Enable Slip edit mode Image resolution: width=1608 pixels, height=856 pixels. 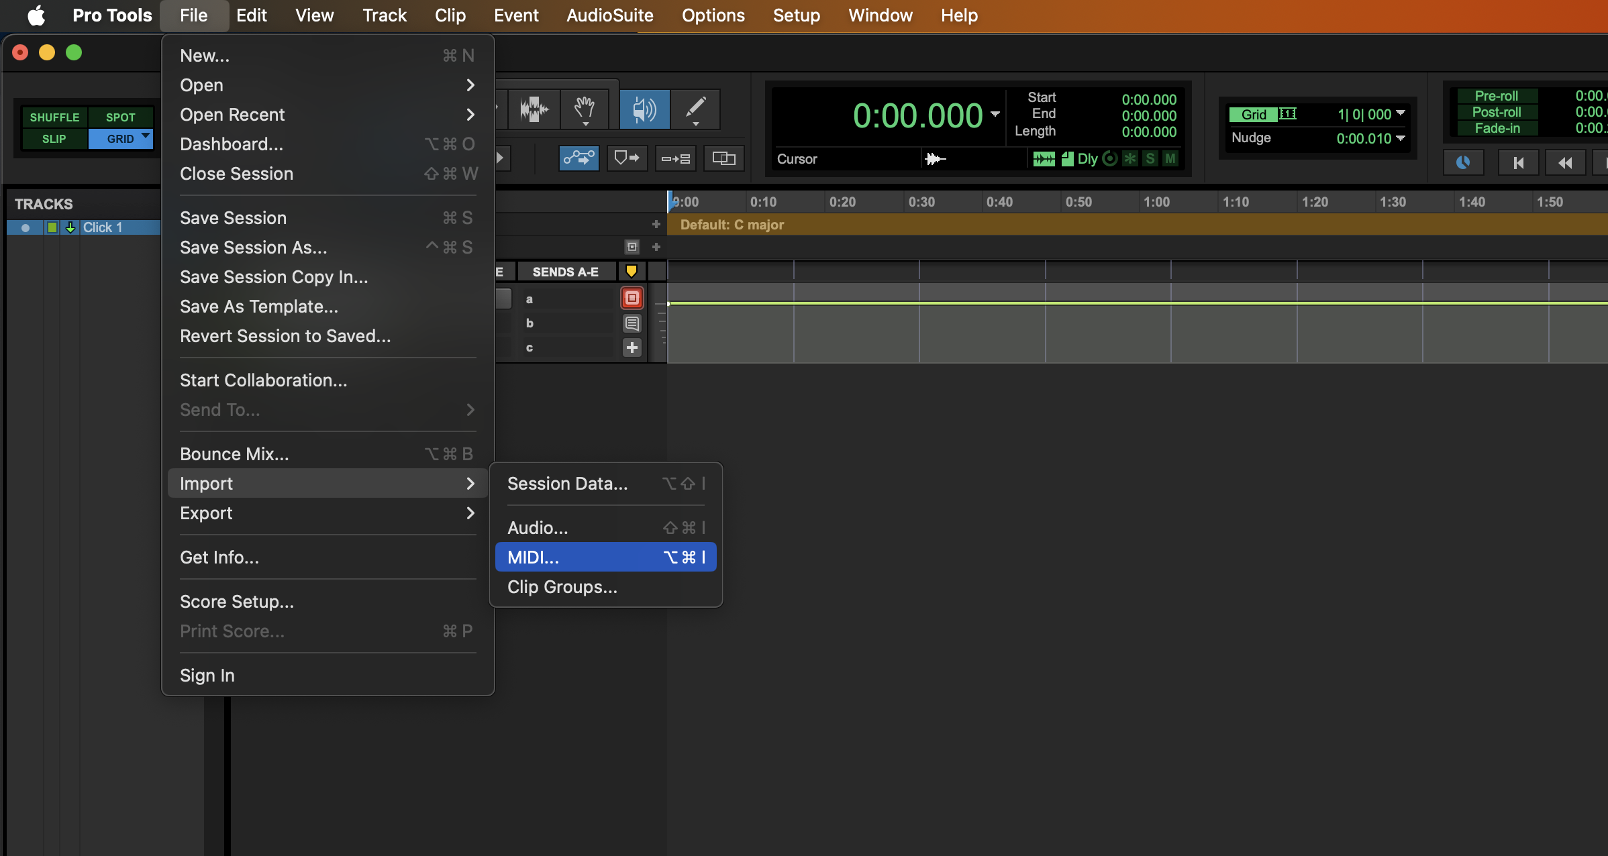pyautogui.click(x=54, y=139)
